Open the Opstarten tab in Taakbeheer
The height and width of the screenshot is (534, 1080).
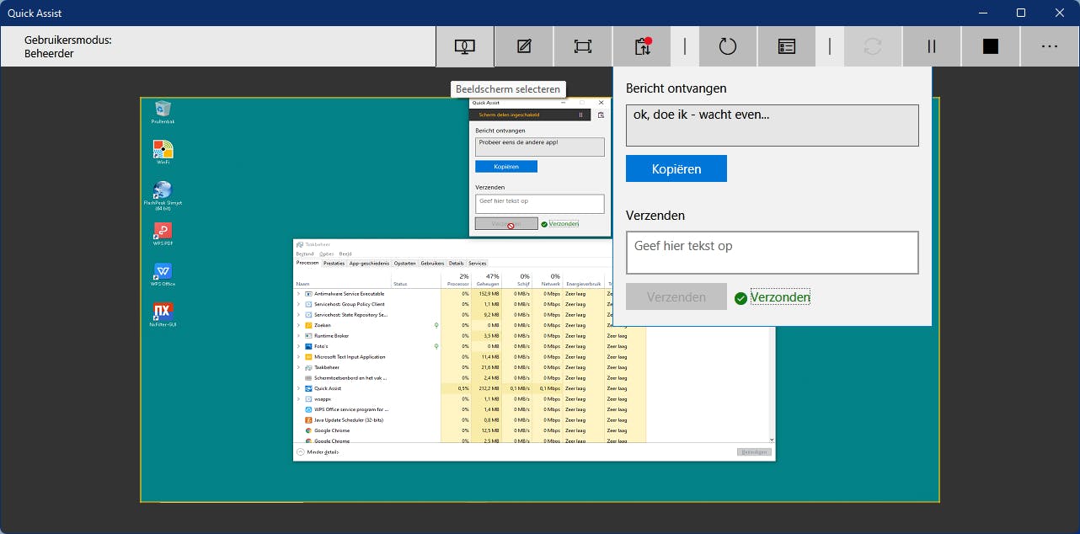tap(404, 263)
